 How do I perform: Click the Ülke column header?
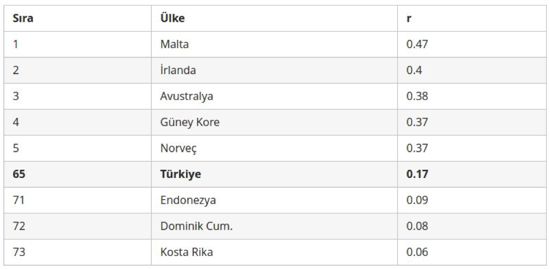(x=172, y=19)
